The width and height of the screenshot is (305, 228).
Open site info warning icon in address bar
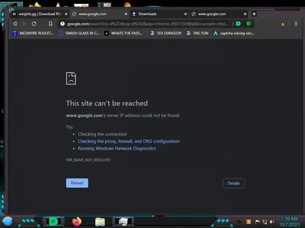pos(63,24)
